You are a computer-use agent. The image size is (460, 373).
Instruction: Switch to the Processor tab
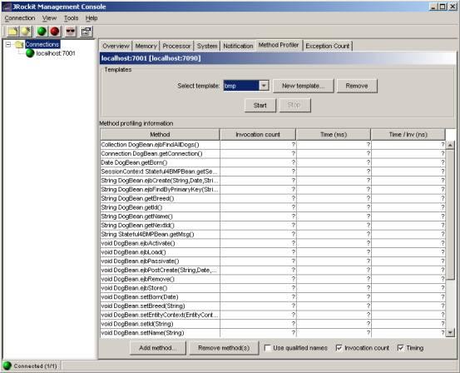coord(176,46)
